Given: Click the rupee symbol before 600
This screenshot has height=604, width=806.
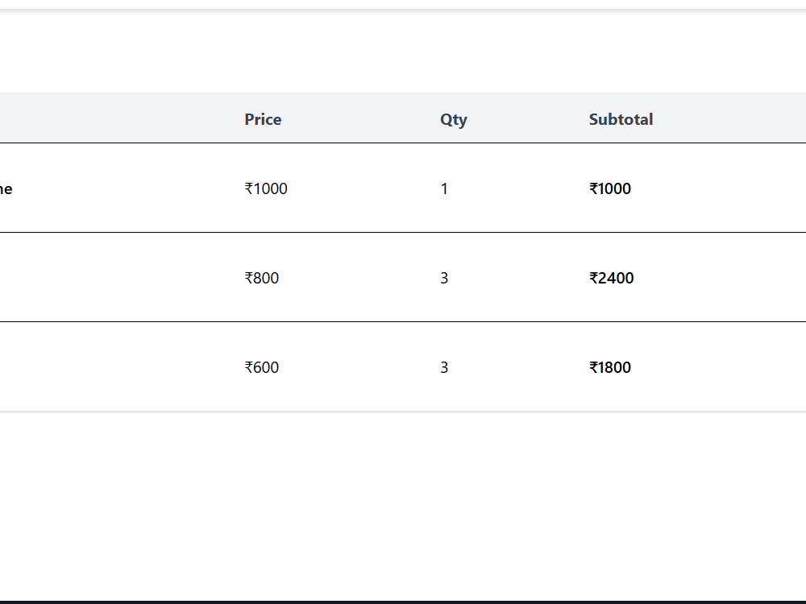Looking at the screenshot, I should tap(249, 367).
